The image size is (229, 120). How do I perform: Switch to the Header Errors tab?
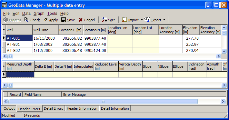pos(29,109)
